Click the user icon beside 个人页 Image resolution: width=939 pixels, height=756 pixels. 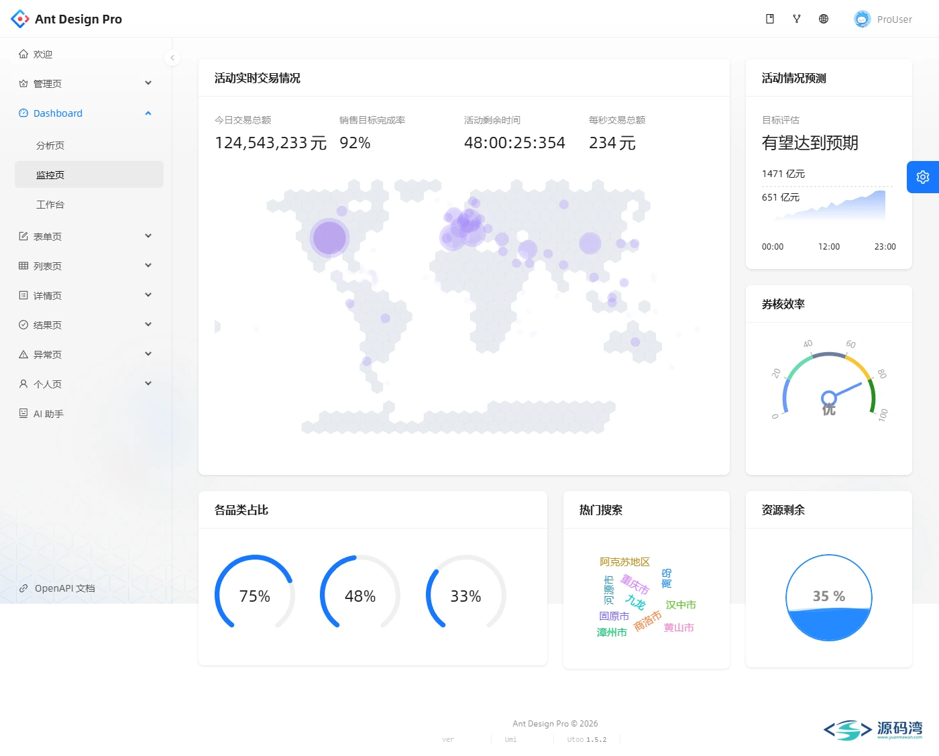click(23, 384)
